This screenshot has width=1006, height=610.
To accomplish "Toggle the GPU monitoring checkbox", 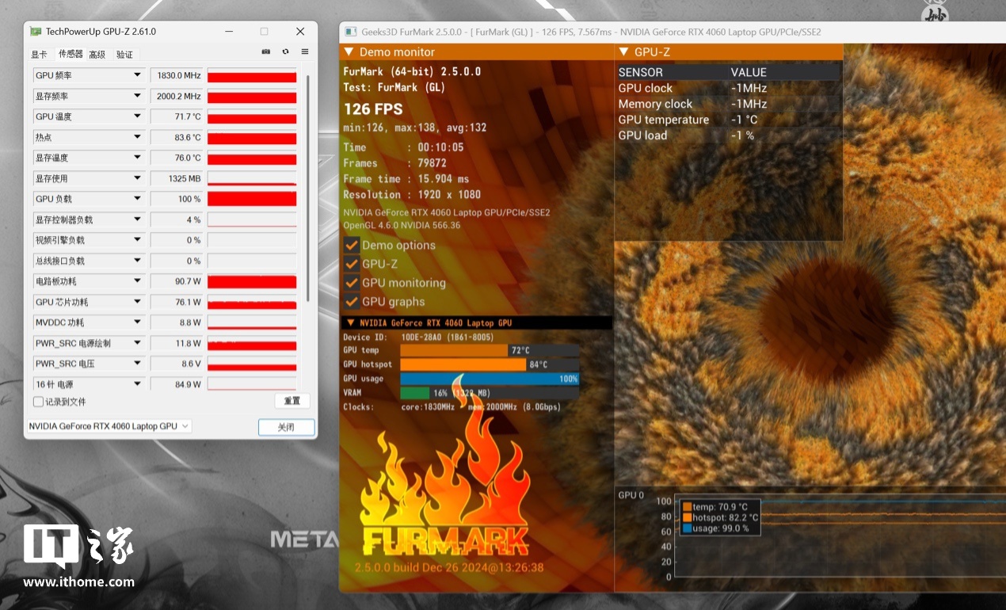I will click(x=352, y=283).
